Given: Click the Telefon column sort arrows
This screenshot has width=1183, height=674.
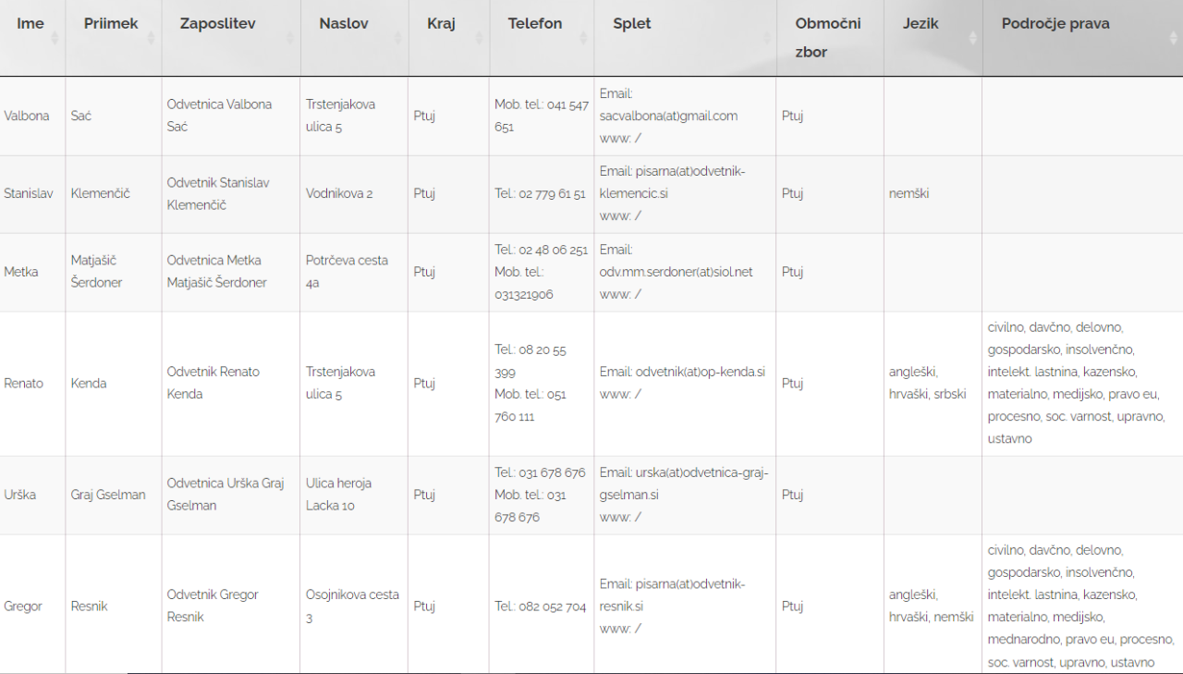Looking at the screenshot, I should pos(583,38).
